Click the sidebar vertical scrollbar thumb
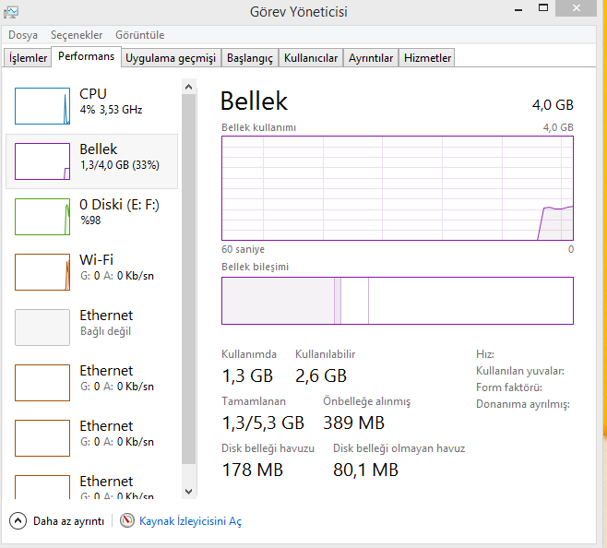The image size is (607, 548). click(188, 279)
